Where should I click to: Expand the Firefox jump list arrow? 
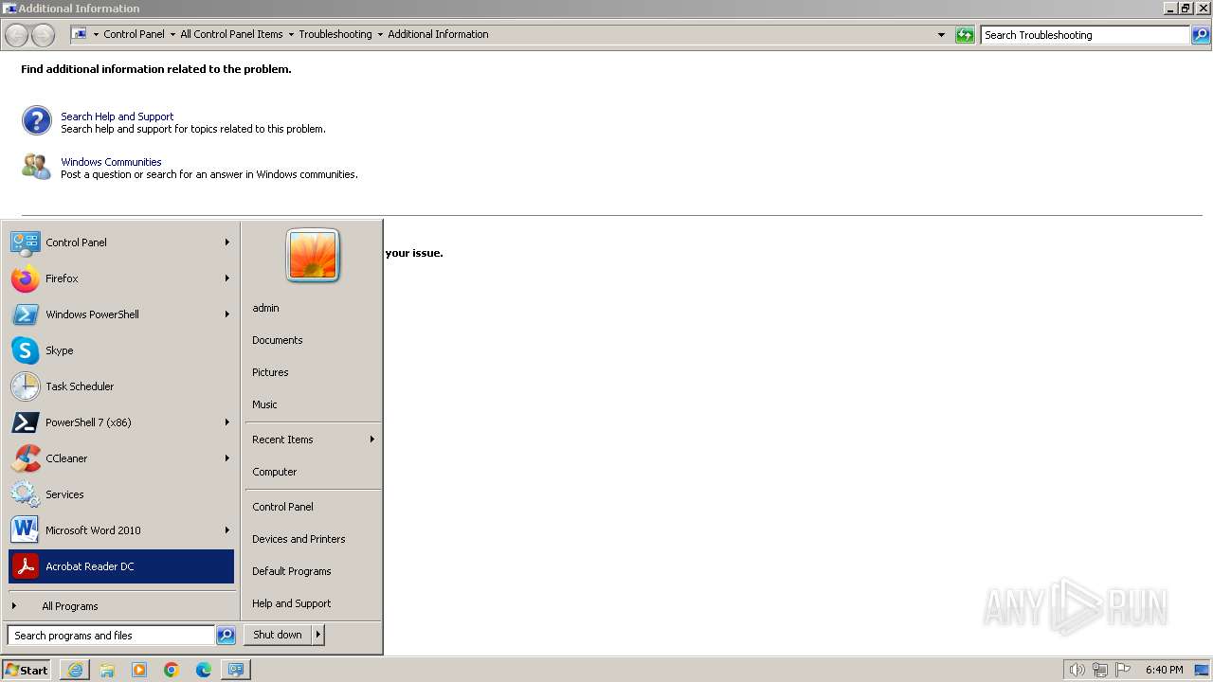tap(227, 278)
